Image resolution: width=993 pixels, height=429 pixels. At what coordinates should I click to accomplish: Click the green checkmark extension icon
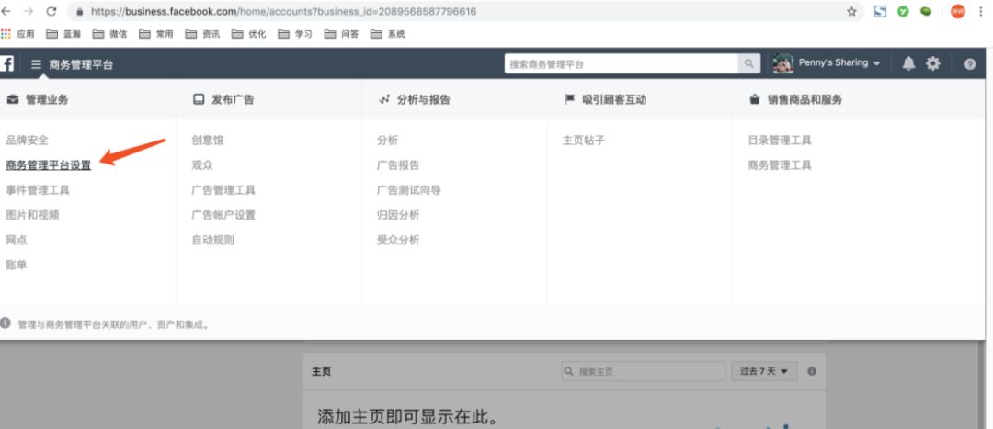pos(903,11)
